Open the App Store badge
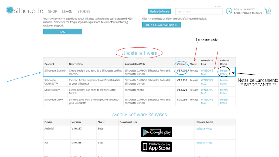The image size is (279, 157). [x=157, y=147]
